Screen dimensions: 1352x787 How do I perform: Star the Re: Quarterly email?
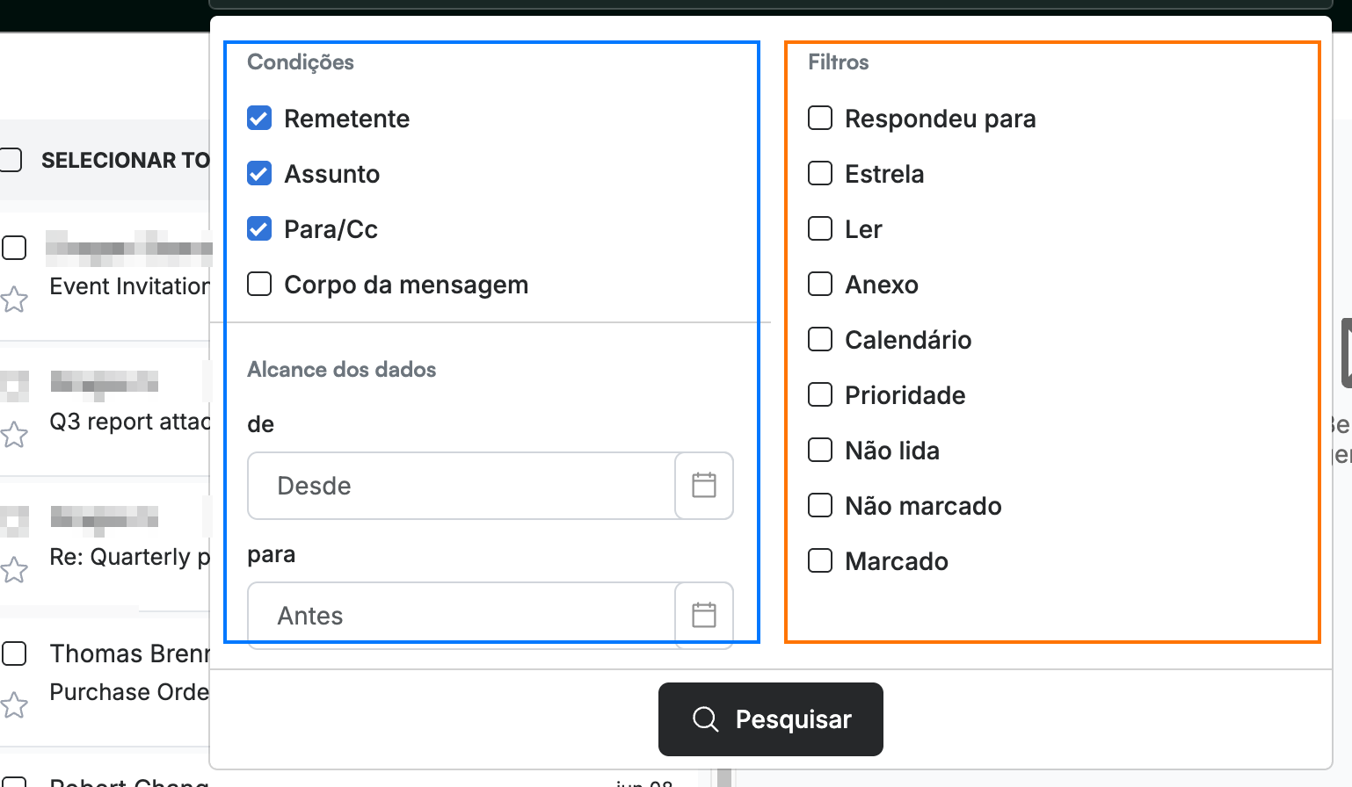click(x=14, y=570)
